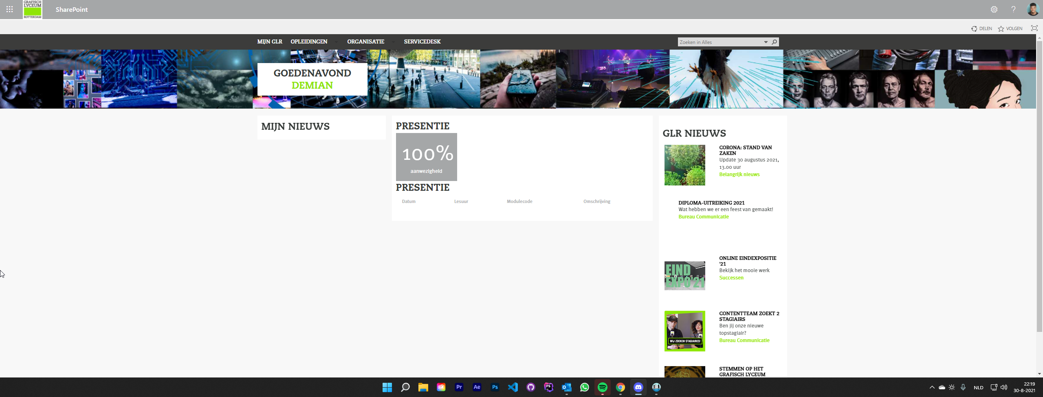The image size is (1043, 397).
Task: Click the Zoeken in Alles search field
Action: (x=719, y=42)
